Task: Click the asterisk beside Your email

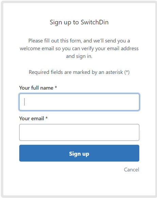Action: 47,118
